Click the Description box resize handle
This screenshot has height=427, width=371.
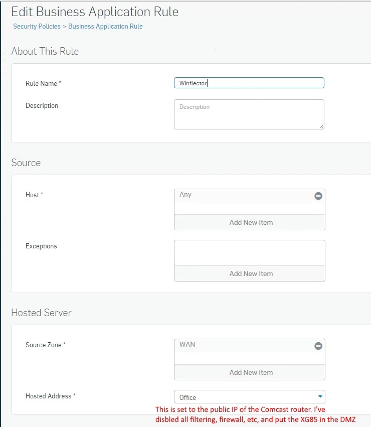point(321,126)
